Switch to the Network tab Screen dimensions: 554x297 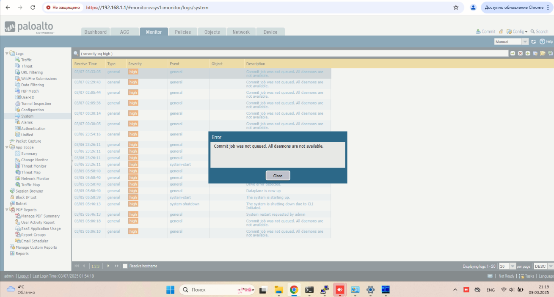click(x=241, y=32)
